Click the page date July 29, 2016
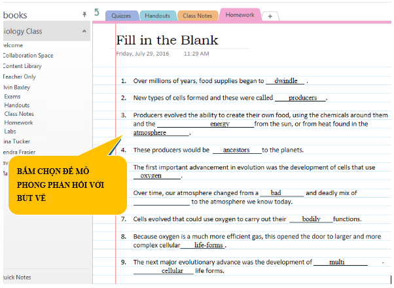The height and width of the screenshot is (288, 394). 145,53
